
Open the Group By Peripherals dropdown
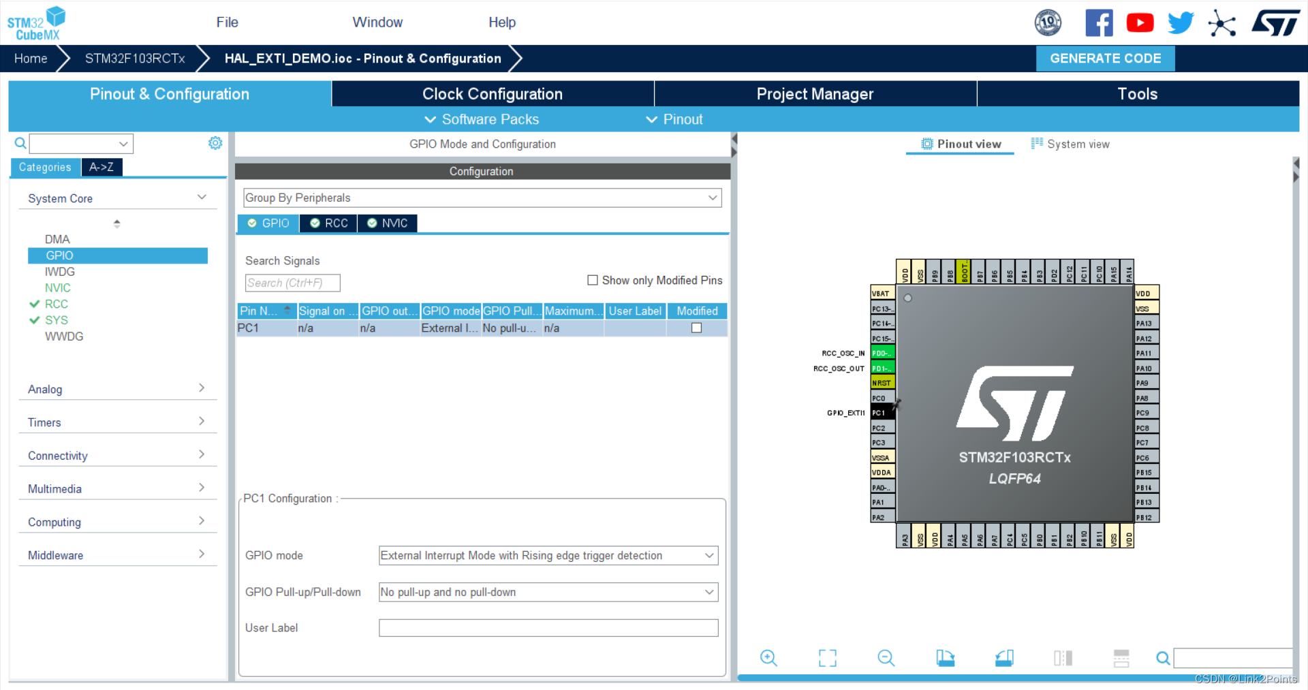click(x=482, y=198)
